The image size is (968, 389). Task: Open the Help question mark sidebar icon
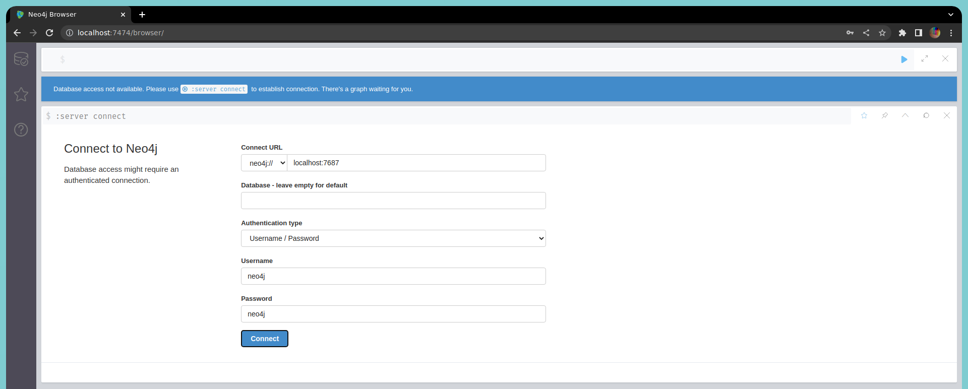[x=21, y=129]
